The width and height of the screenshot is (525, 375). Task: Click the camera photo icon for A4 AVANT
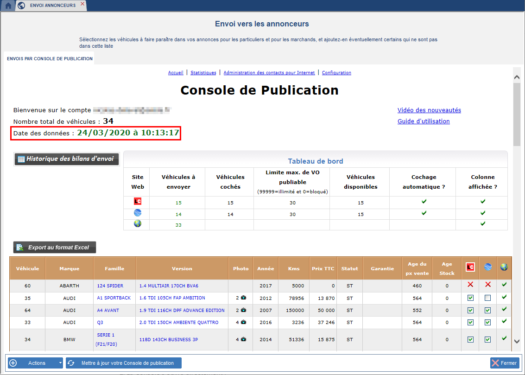(x=243, y=310)
